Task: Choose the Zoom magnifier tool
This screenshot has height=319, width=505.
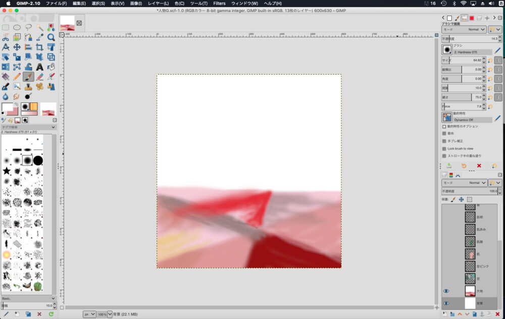Action: pyautogui.click(x=51, y=37)
